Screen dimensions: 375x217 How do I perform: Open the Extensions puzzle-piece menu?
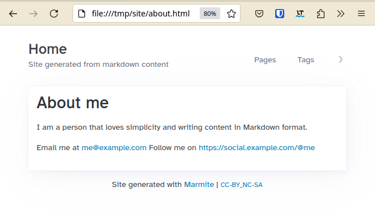321,14
